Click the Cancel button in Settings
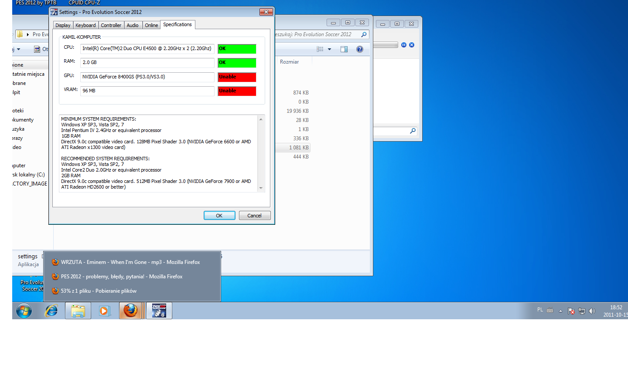 click(254, 216)
